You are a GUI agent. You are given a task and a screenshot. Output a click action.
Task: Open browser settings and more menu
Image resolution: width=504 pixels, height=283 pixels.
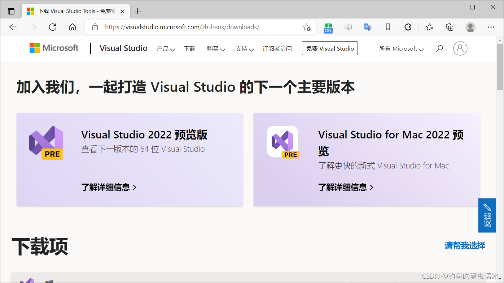[x=491, y=27]
